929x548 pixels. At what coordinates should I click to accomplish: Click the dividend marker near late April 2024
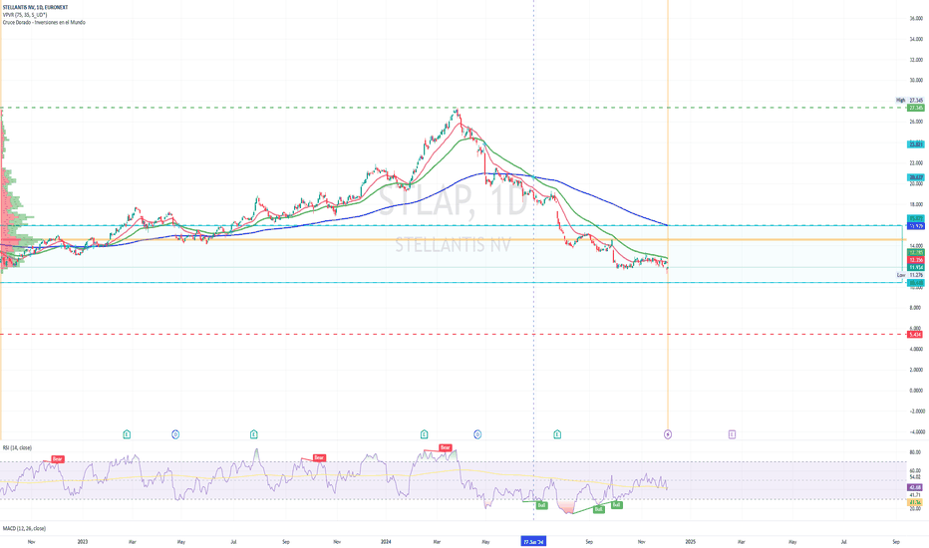click(477, 434)
